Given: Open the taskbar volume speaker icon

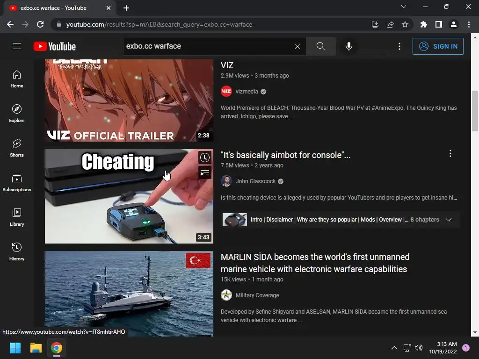Looking at the screenshot, I should coord(419,348).
